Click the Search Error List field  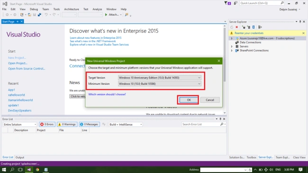pos(200,124)
